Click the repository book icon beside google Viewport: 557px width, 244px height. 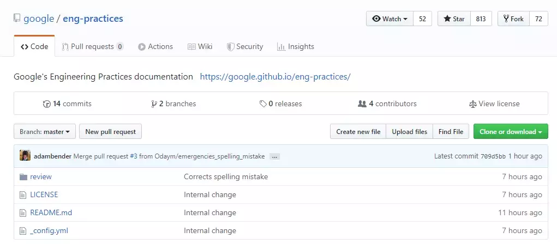tap(17, 18)
